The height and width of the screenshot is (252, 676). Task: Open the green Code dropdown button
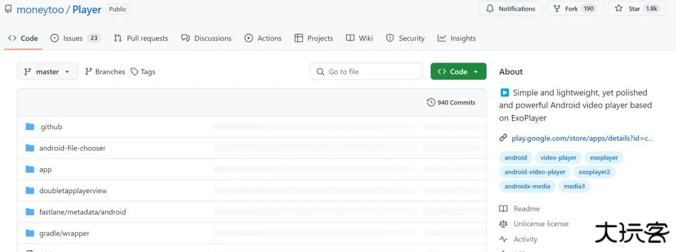point(458,71)
